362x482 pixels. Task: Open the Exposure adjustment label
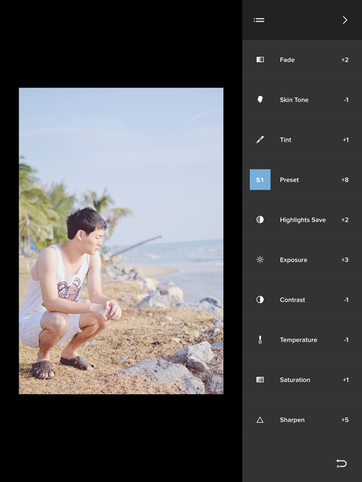(x=293, y=260)
